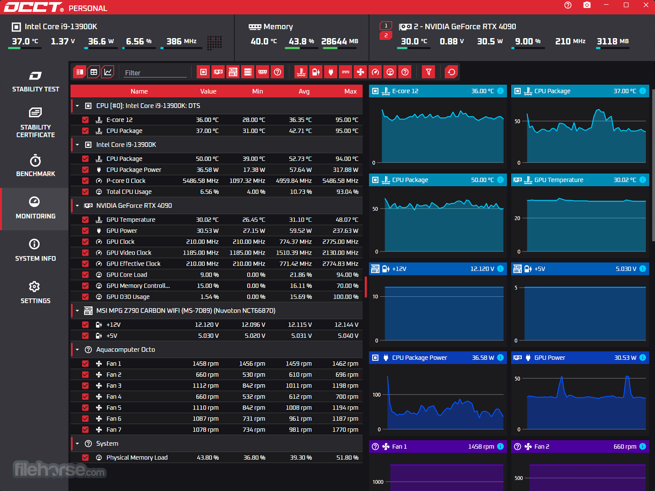The height and width of the screenshot is (491, 655).
Task: Sort table by the Name column header
Action: click(139, 91)
